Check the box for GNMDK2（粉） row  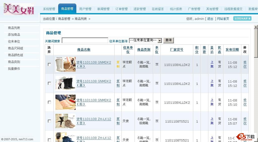[49, 102]
